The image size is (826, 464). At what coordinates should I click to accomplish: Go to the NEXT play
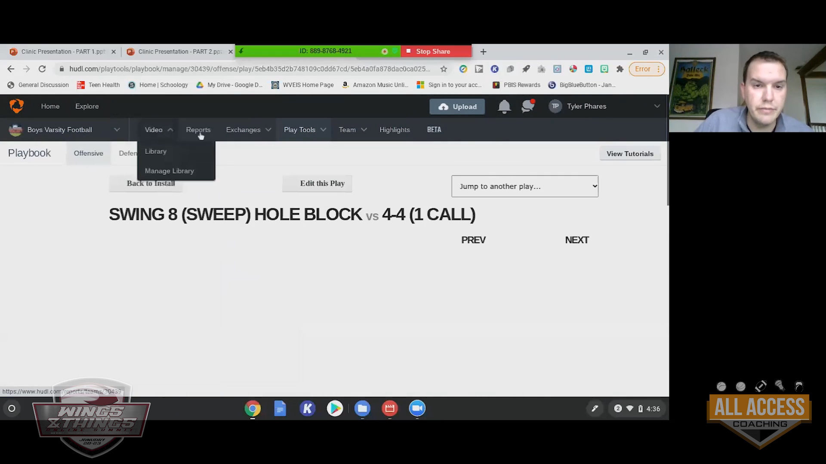point(576,240)
